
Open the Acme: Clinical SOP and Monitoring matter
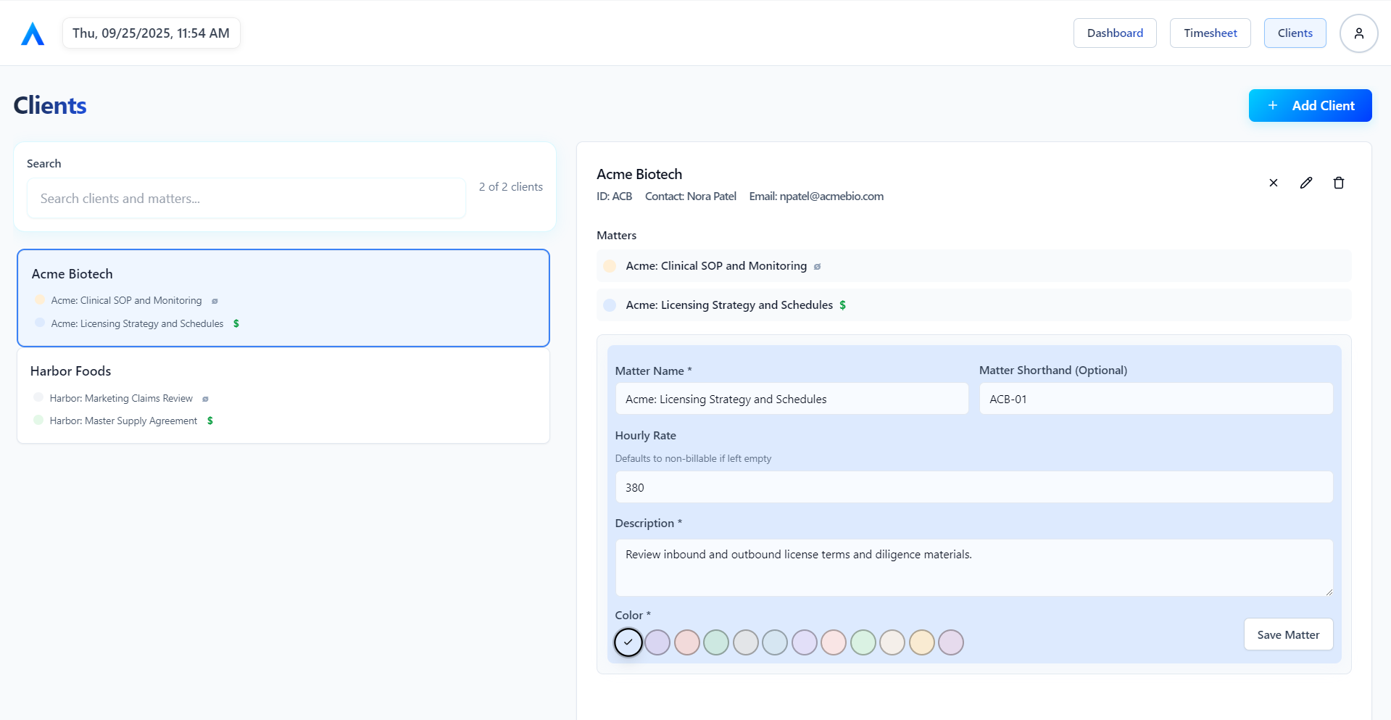click(x=716, y=266)
